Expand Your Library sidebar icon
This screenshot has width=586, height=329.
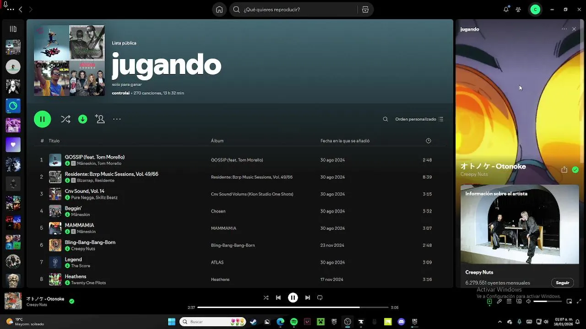13,29
